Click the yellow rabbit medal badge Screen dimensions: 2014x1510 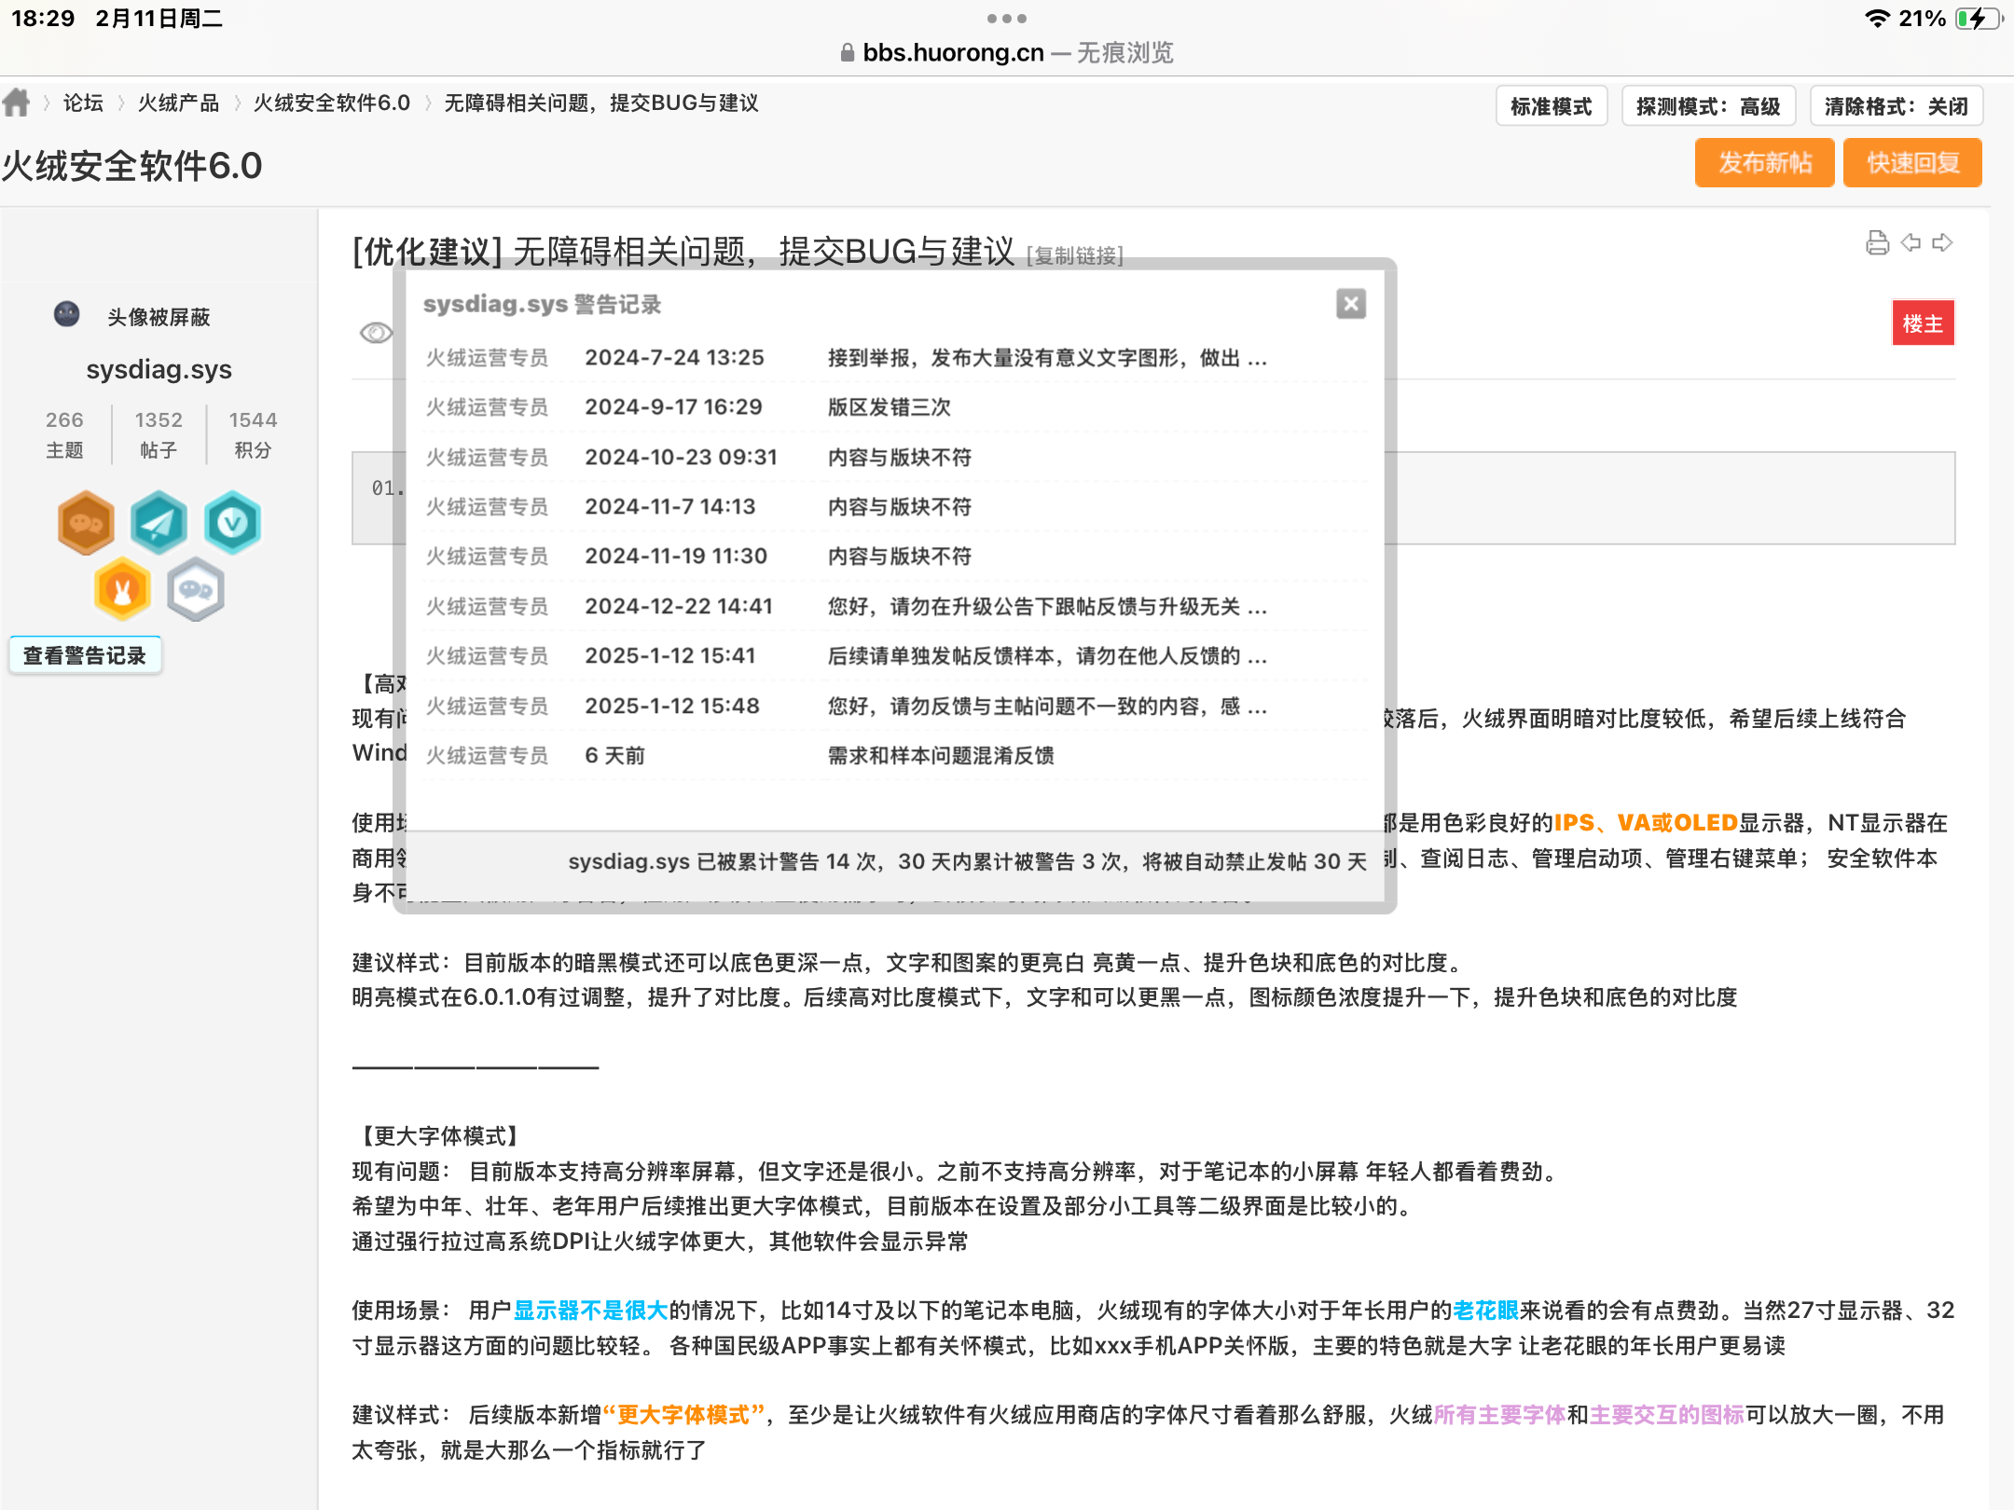(x=122, y=590)
